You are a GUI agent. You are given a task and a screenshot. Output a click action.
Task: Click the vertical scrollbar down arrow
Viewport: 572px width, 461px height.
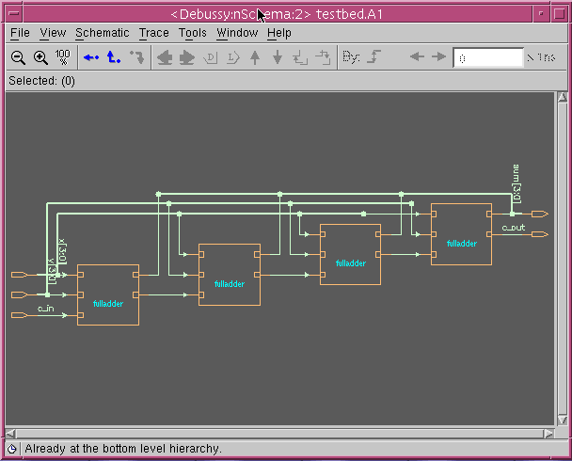click(x=563, y=421)
